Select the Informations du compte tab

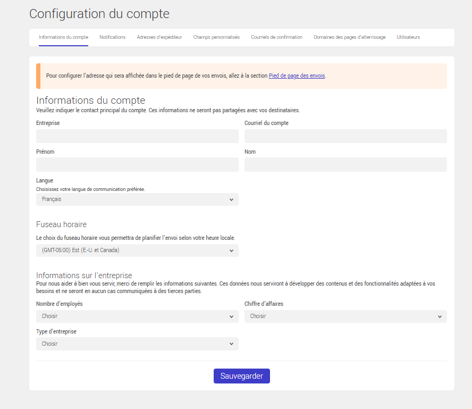click(x=63, y=37)
